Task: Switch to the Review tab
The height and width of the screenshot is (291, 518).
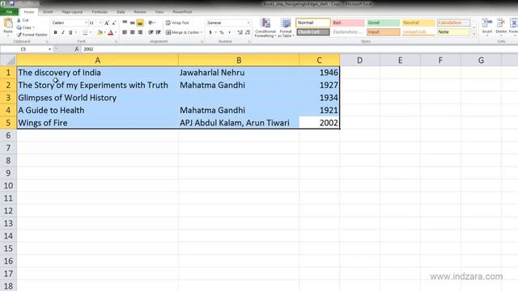Action: (140, 12)
